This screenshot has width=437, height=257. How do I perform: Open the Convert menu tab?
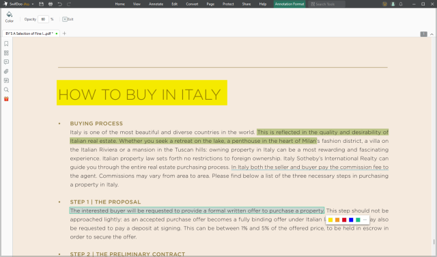coord(192,4)
